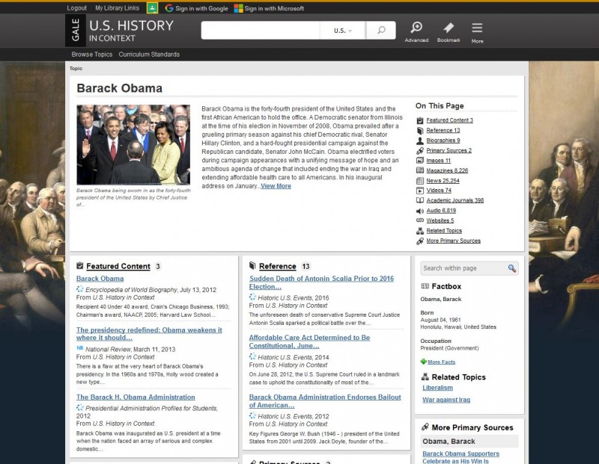Open The Barack H. Obama Administration article

click(136, 398)
